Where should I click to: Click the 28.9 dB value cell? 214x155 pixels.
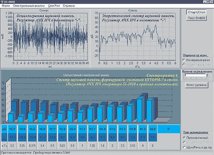[x=132, y=129]
